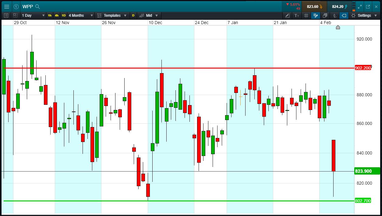Click the candlestick order marker icon
382x216 pixels.
coord(335,15)
